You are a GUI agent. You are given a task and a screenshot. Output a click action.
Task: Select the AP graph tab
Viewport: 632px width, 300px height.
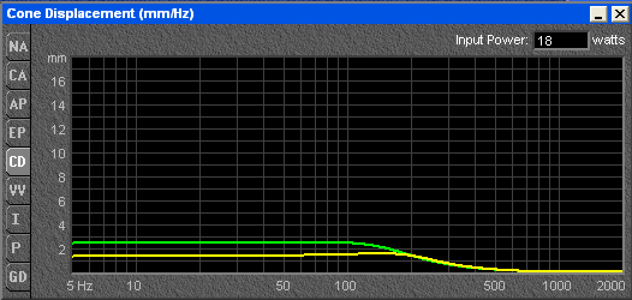point(18,104)
